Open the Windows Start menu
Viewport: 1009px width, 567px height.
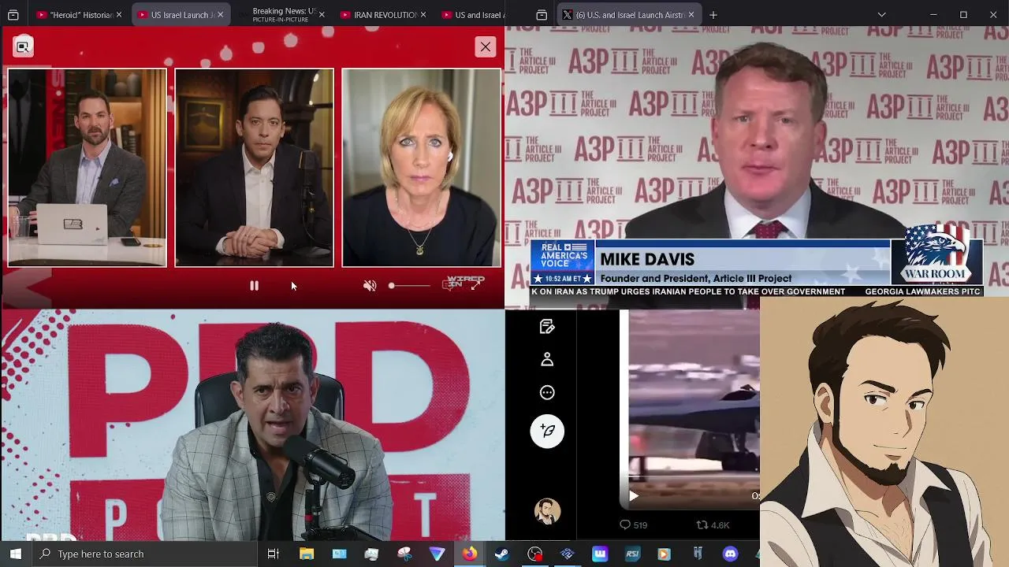16,554
